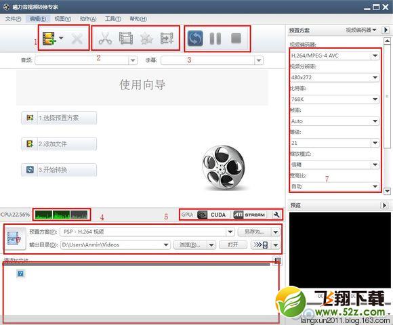Expand the 768K bitrate dropdown
Viewport: 393px width, 325px height.
(375, 99)
